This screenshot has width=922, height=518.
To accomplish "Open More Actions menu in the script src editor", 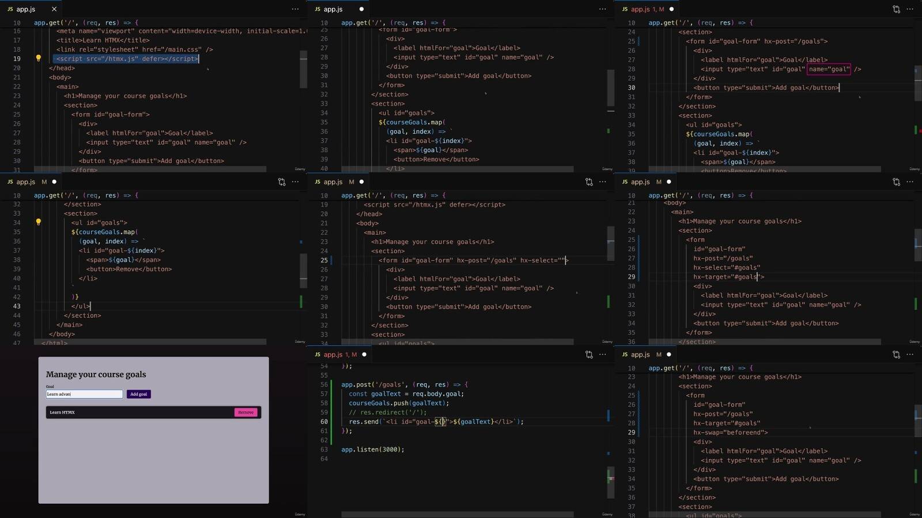I will tap(295, 9).
